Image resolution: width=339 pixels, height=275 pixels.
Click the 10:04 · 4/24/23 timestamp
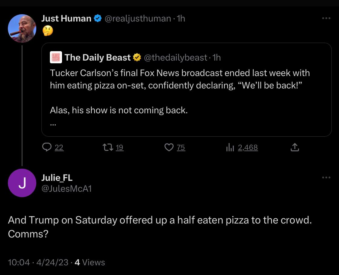[38, 262]
